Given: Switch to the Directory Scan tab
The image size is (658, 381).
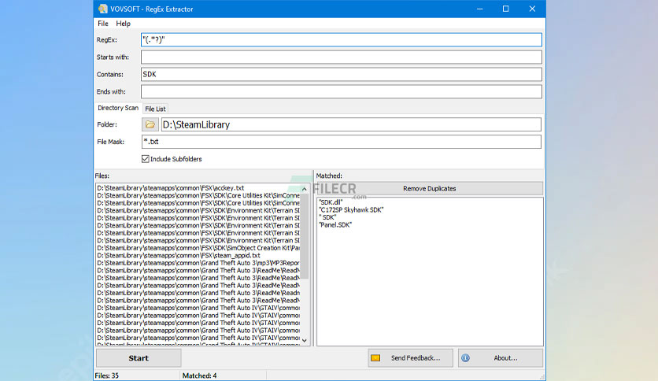Looking at the screenshot, I should click(x=118, y=108).
